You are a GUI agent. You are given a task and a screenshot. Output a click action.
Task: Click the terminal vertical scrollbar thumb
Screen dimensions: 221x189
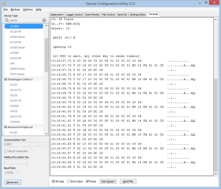click(216, 125)
